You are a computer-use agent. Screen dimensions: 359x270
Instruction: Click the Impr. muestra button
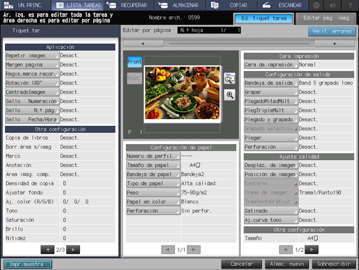pos(28,264)
